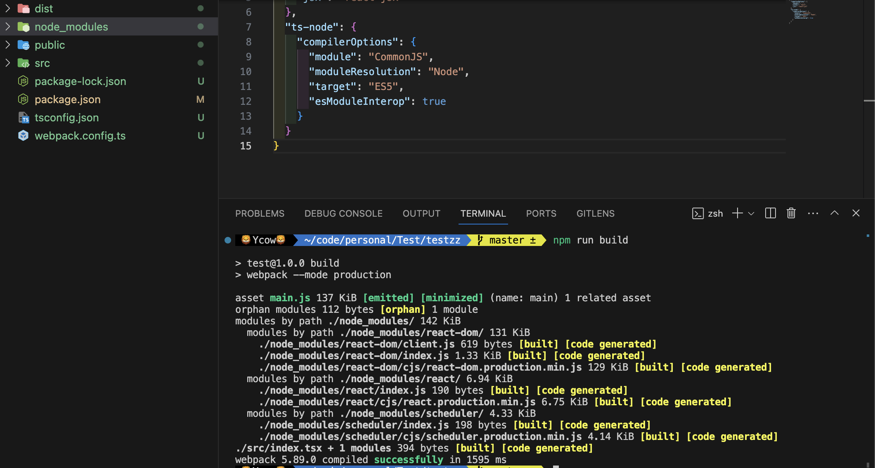
Task: Close the terminal panel with X
Action: pyautogui.click(x=856, y=213)
